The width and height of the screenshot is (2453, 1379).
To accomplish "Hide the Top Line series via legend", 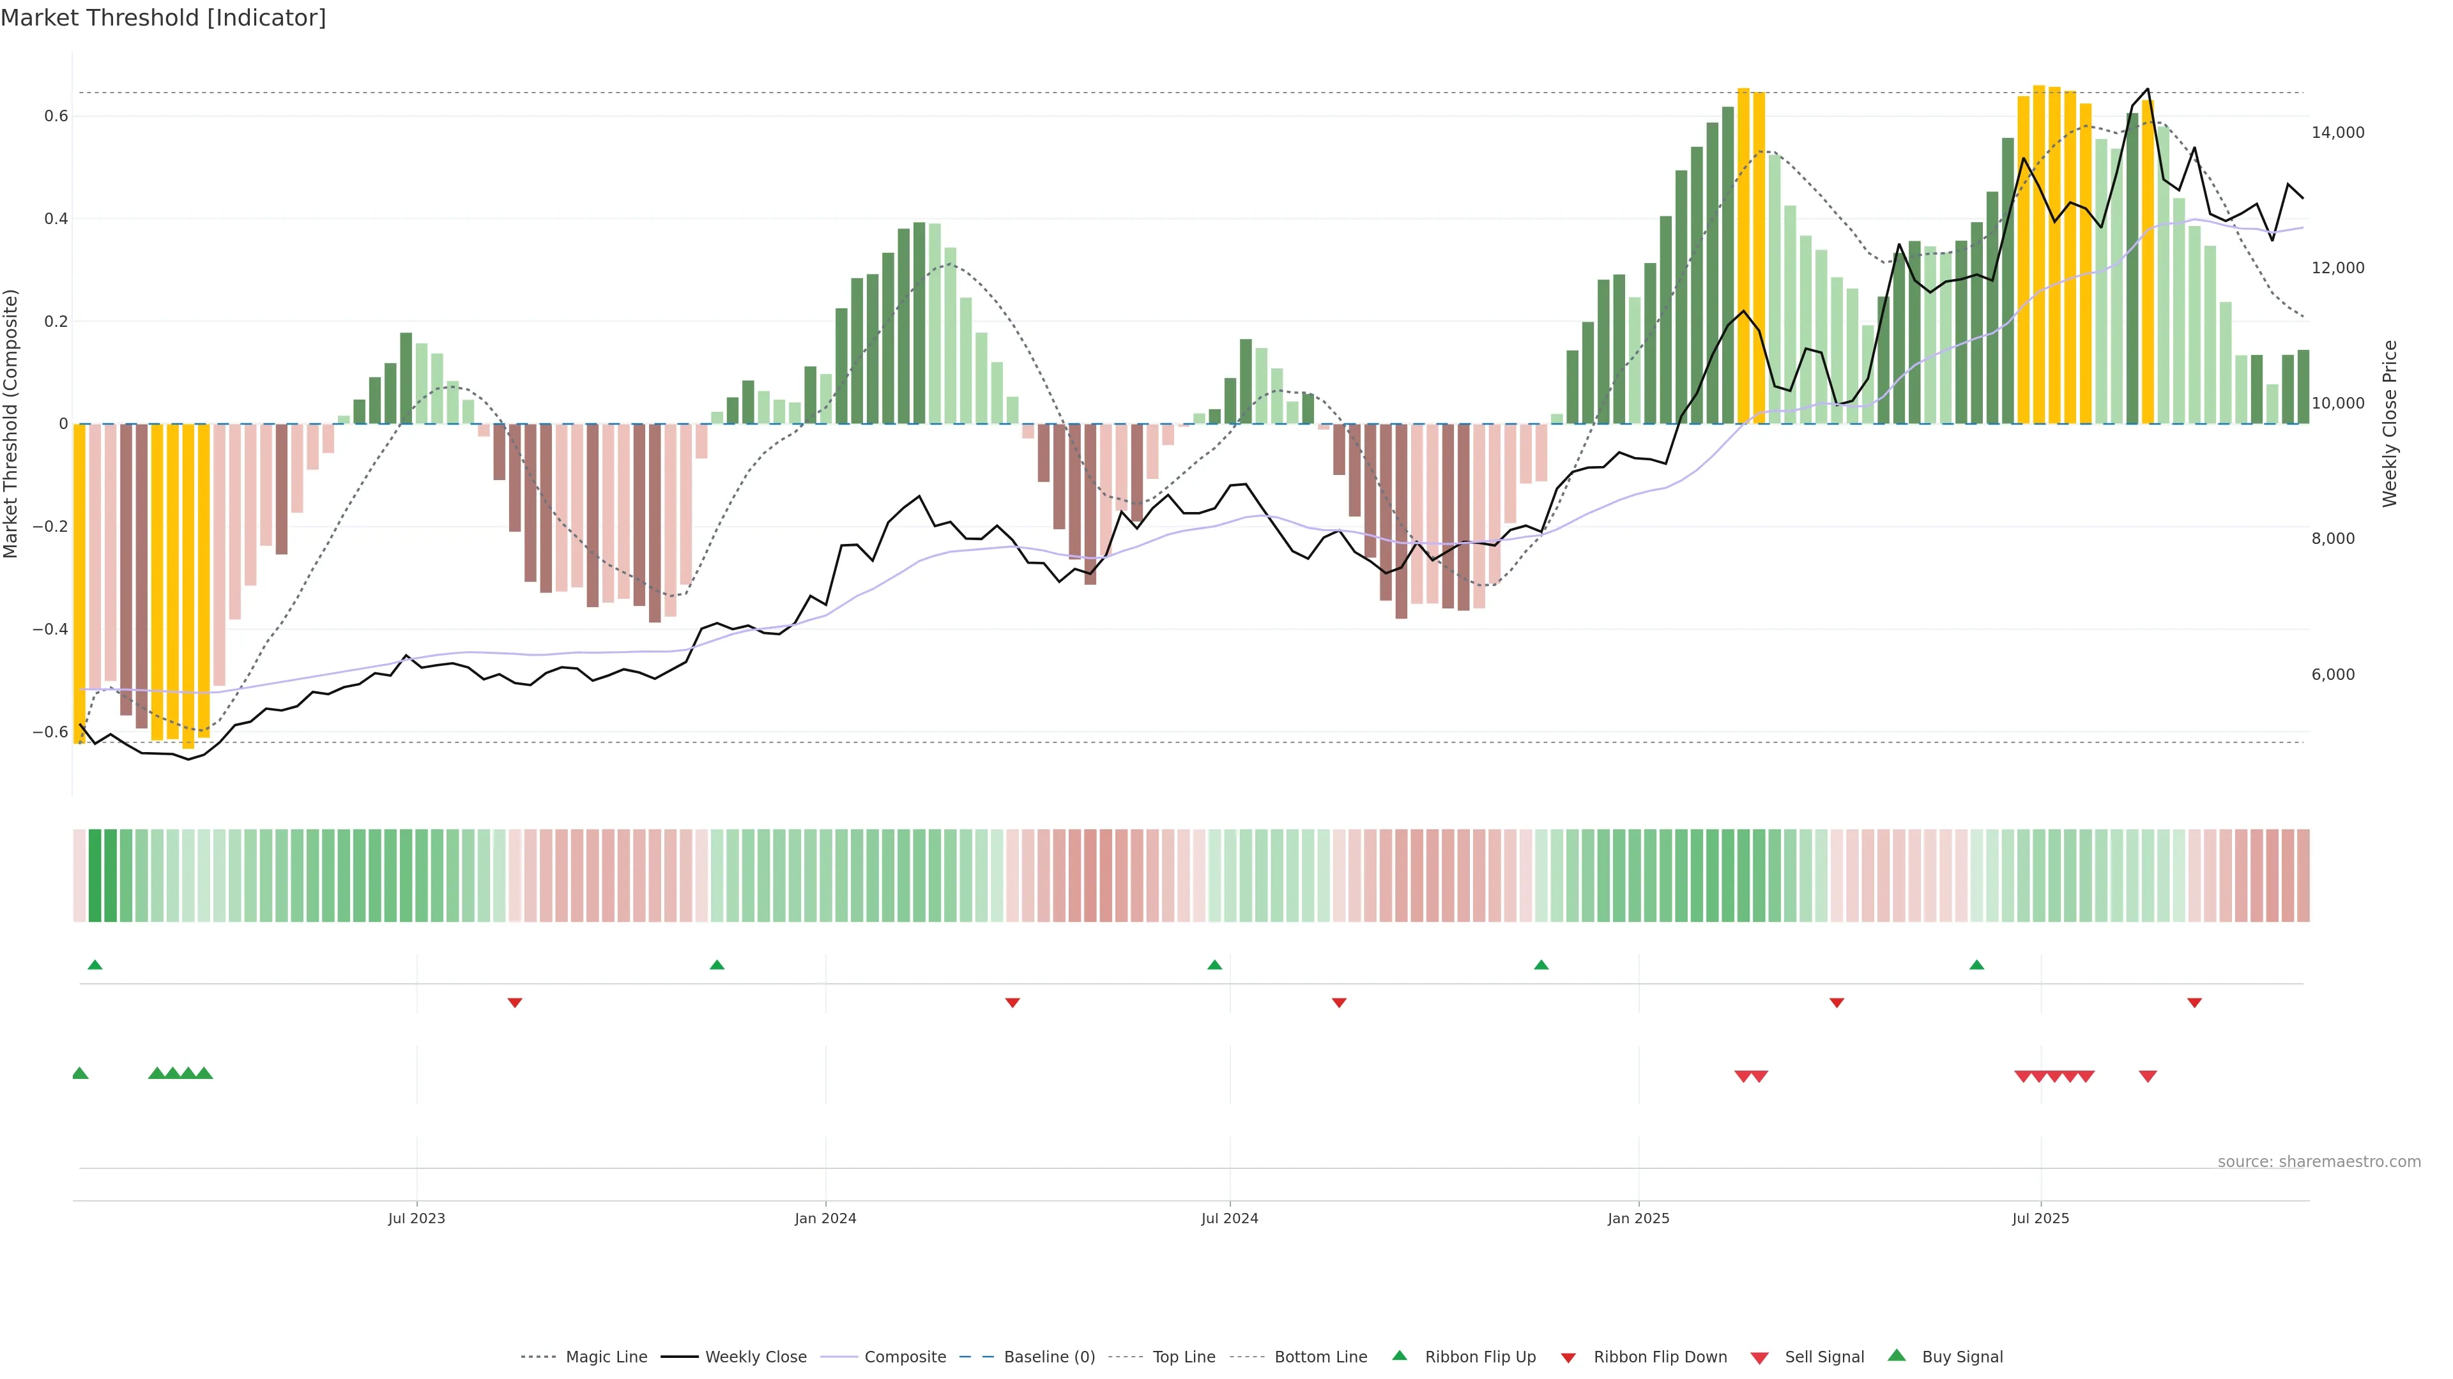I will coord(1184,1357).
